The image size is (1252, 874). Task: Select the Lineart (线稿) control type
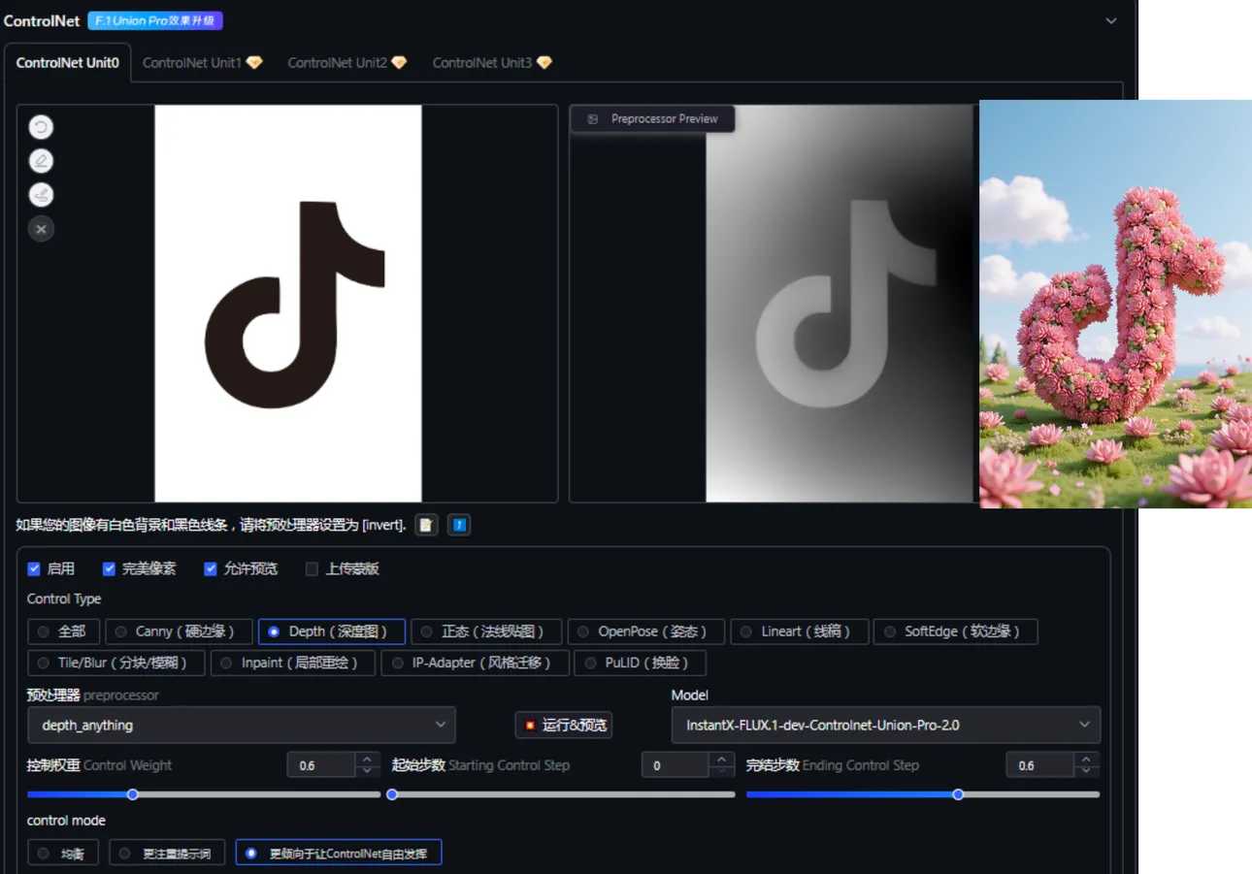click(x=800, y=631)
